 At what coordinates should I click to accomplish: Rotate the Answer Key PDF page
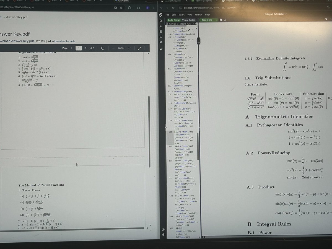pyautogui.click(x=103, y=48)
